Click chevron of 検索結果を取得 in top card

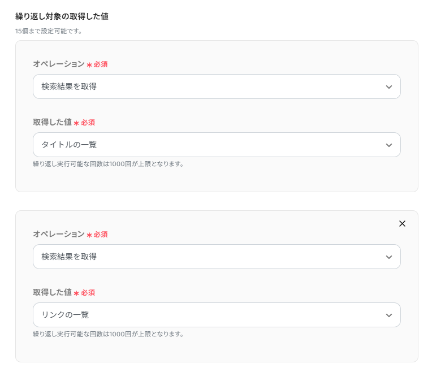388,87
